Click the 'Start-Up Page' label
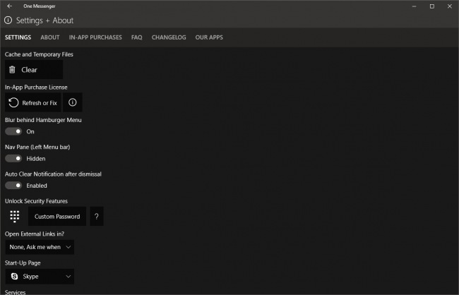Screen dimensions: 459x295 point(23,263)
